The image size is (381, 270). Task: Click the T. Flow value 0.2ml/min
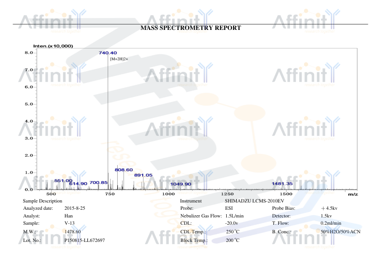point(331,223)
